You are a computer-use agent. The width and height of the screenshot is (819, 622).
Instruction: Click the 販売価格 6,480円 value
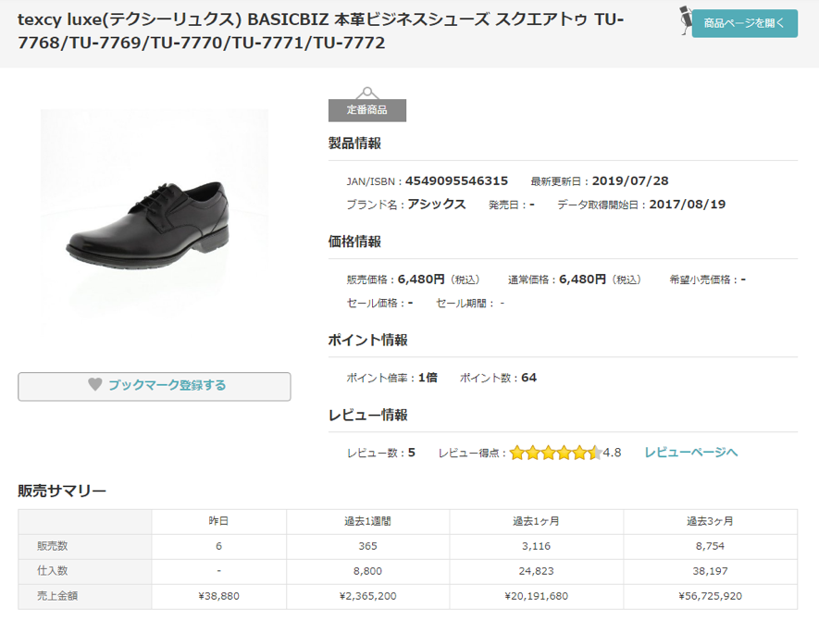(x=421, y=280)
